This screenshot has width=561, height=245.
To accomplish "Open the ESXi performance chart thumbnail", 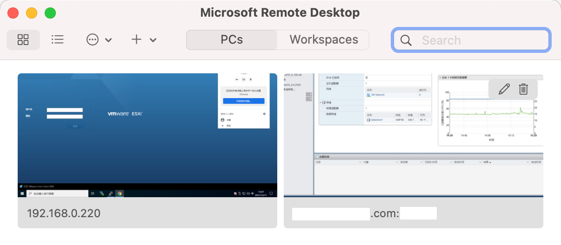I will [414, 135].
